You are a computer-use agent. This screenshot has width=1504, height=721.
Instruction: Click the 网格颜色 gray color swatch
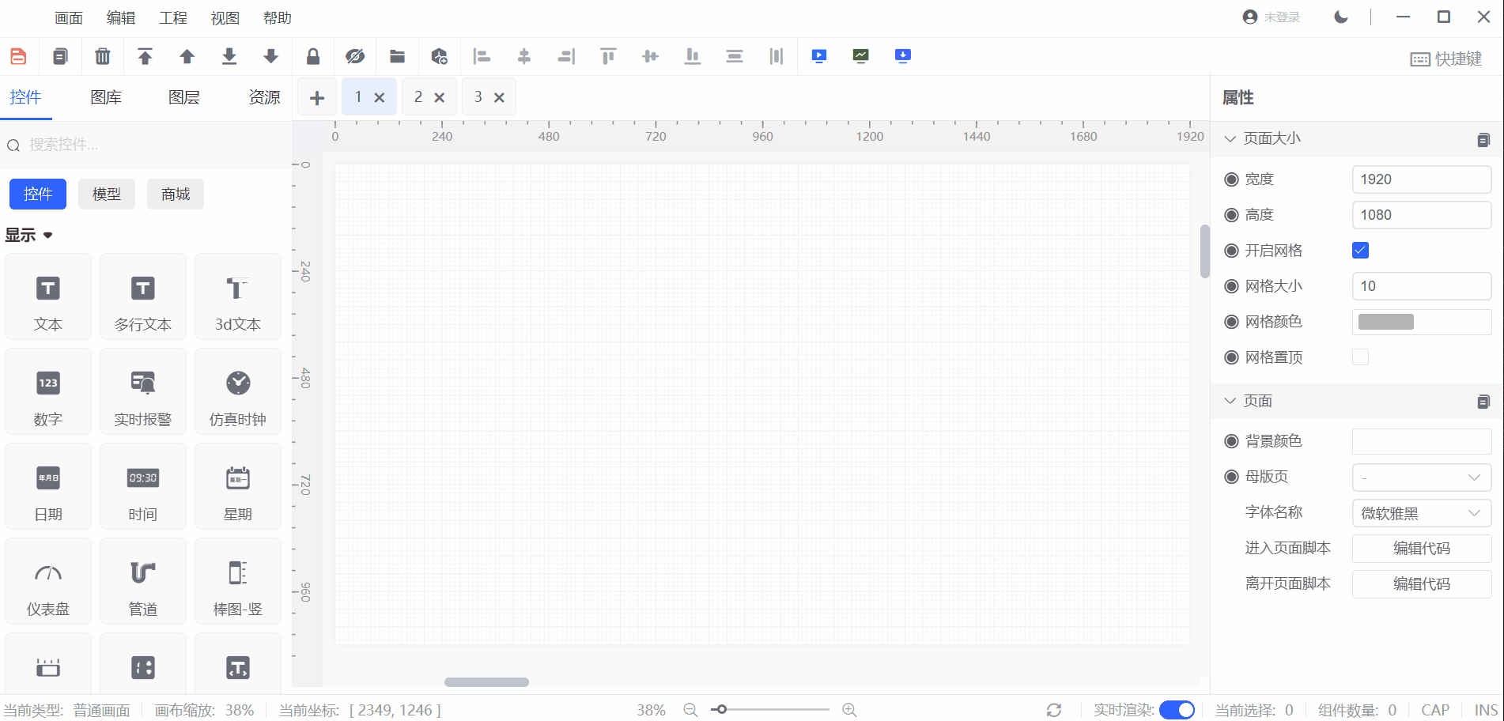pyautogui.click(x=1386, y=322)
